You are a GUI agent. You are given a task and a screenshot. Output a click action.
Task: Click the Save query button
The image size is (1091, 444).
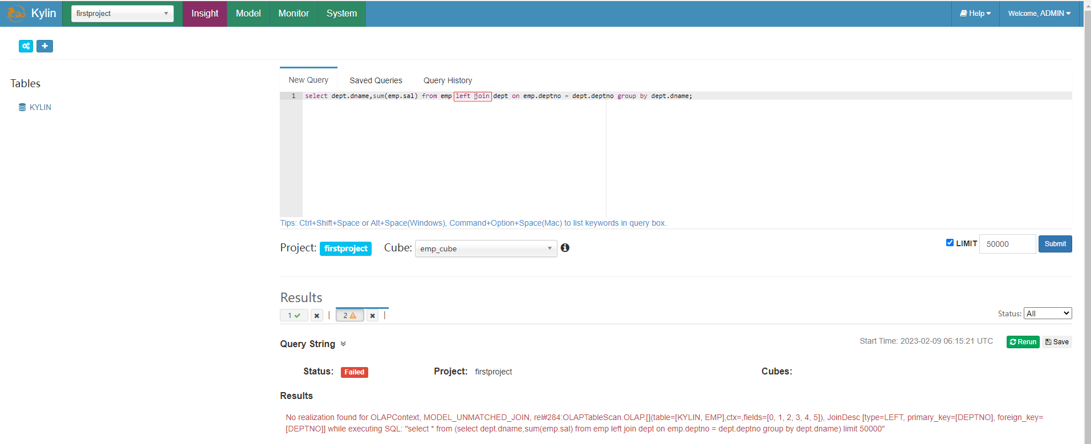click(x=1057, y=342)
